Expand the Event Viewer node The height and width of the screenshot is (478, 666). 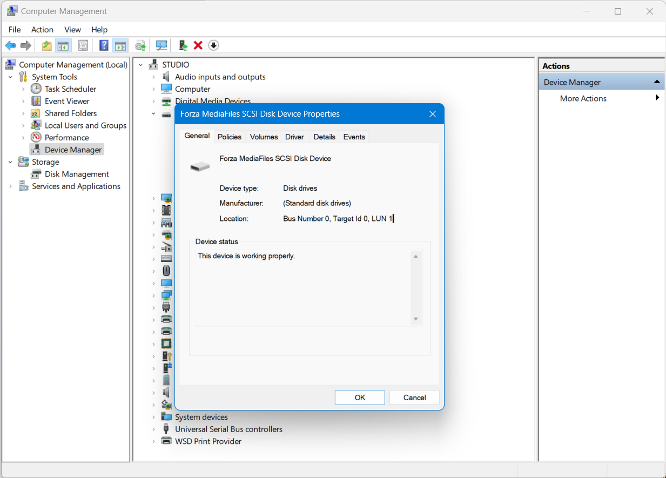tap(23, 101)
